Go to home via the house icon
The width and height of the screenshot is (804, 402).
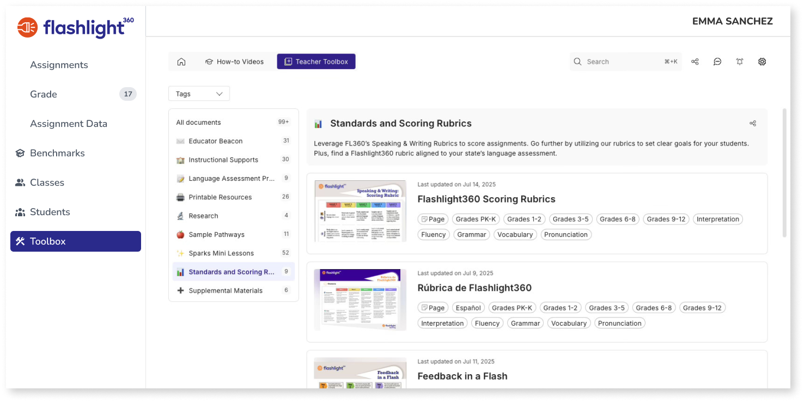[181, 62]
